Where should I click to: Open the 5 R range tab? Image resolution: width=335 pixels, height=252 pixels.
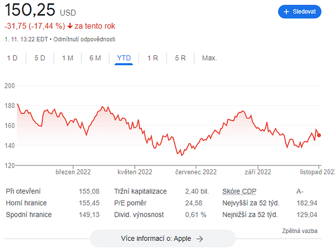tap(180, 58)
